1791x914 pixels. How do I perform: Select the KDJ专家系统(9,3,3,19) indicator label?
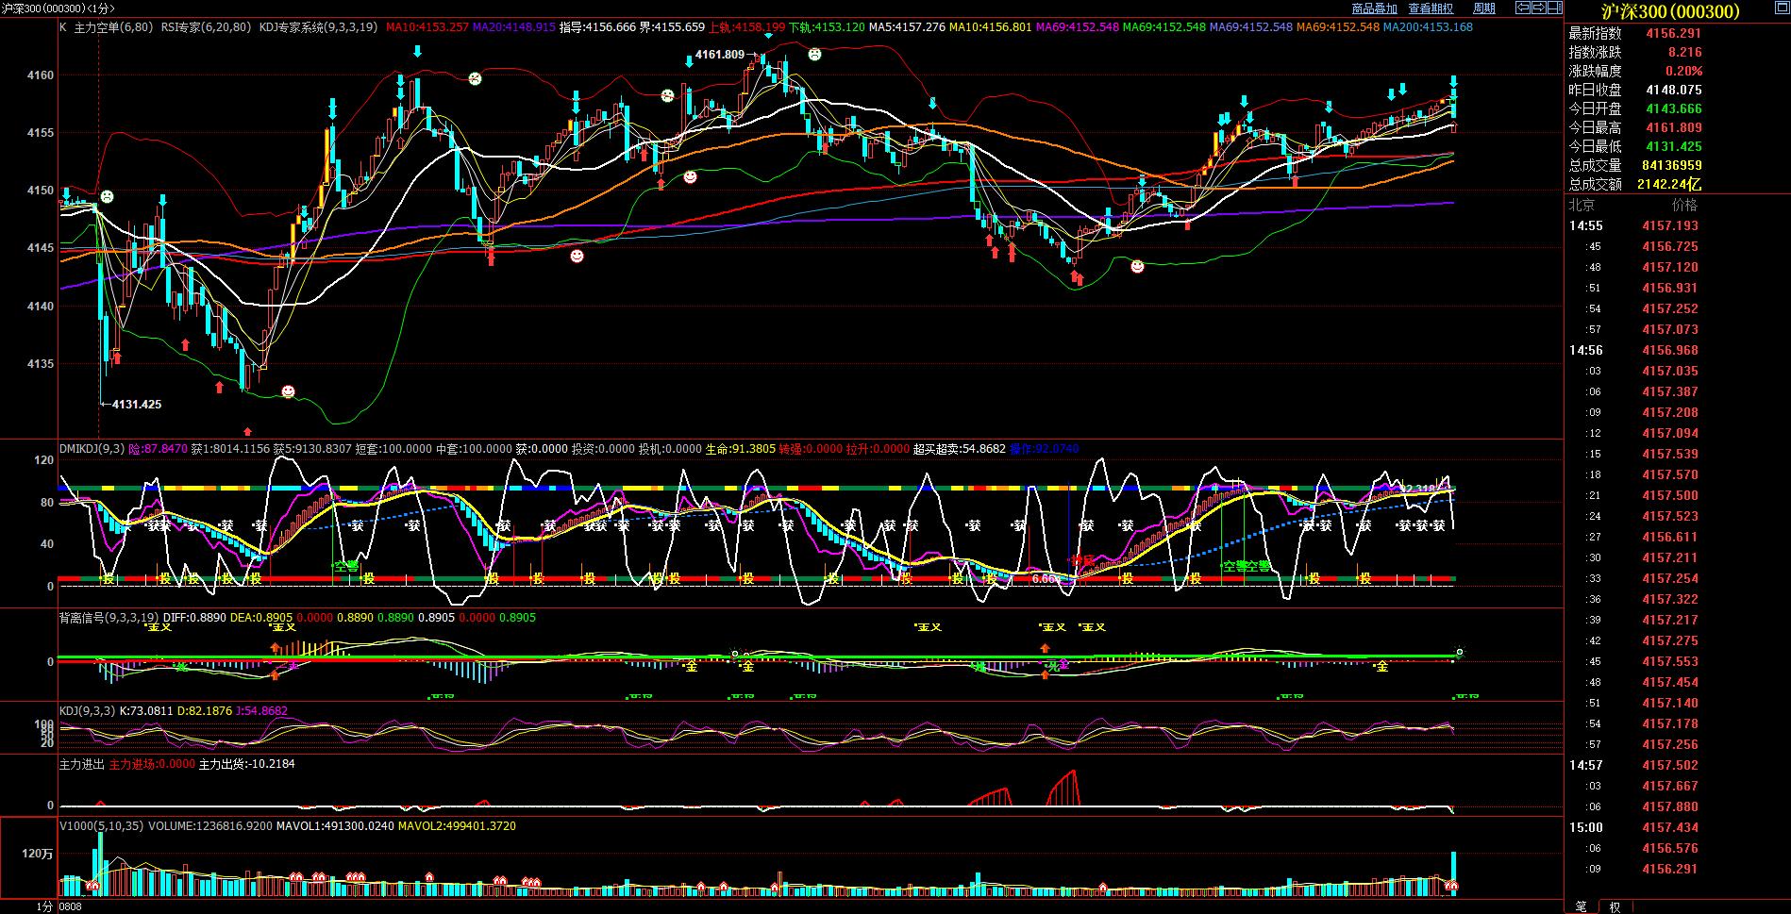pos(318,27)
